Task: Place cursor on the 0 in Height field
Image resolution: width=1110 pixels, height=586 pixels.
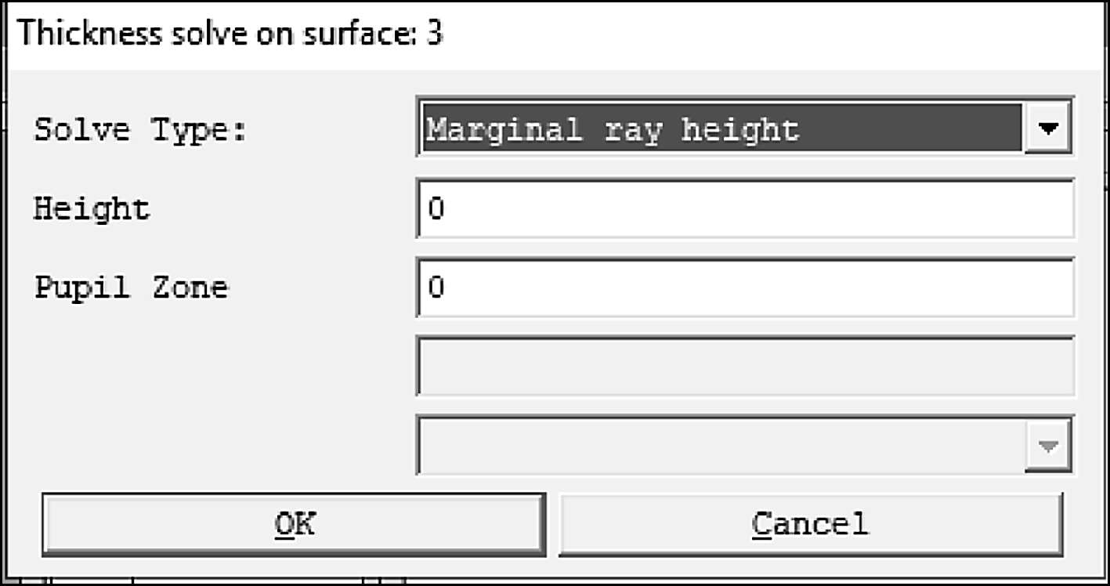Action: (436, 209)
